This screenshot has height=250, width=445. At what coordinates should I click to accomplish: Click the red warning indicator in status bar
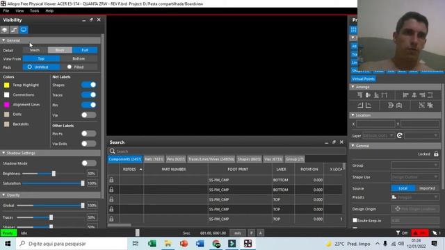coord(420,233)
